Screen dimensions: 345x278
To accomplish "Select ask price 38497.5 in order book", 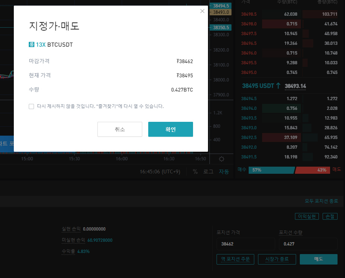I will click(x=249, y=34).
